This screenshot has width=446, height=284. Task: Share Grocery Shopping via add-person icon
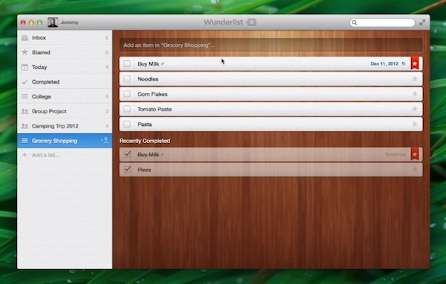[105, 140]
